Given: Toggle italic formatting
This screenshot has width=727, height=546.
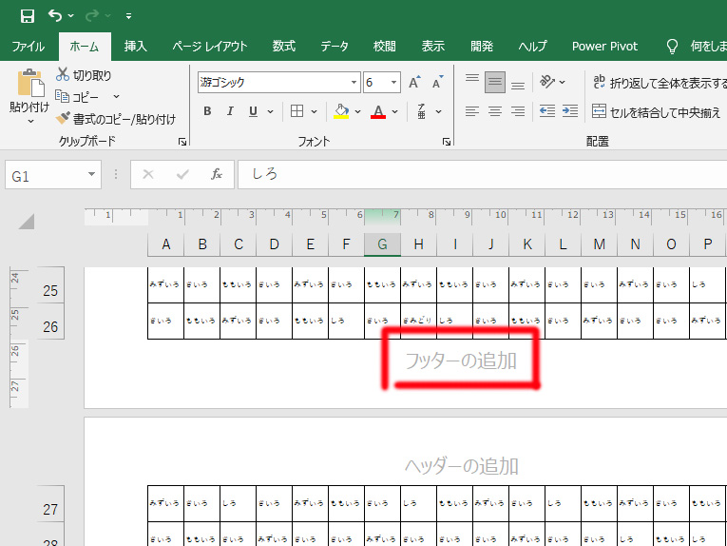Looking at the screenshot, I should tap(230, 111).
